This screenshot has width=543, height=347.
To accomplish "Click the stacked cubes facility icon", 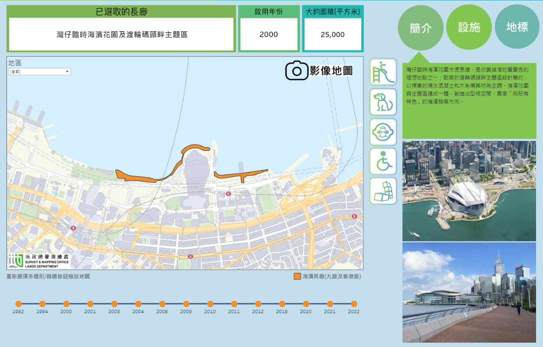I will pos(383,191).
